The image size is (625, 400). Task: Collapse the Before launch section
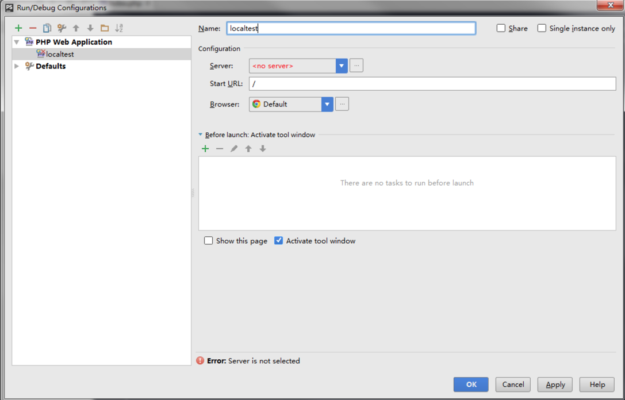[201, 135]
